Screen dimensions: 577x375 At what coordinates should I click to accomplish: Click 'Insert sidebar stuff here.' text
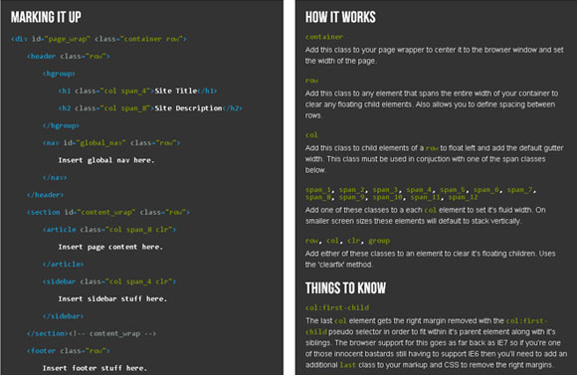112,298
